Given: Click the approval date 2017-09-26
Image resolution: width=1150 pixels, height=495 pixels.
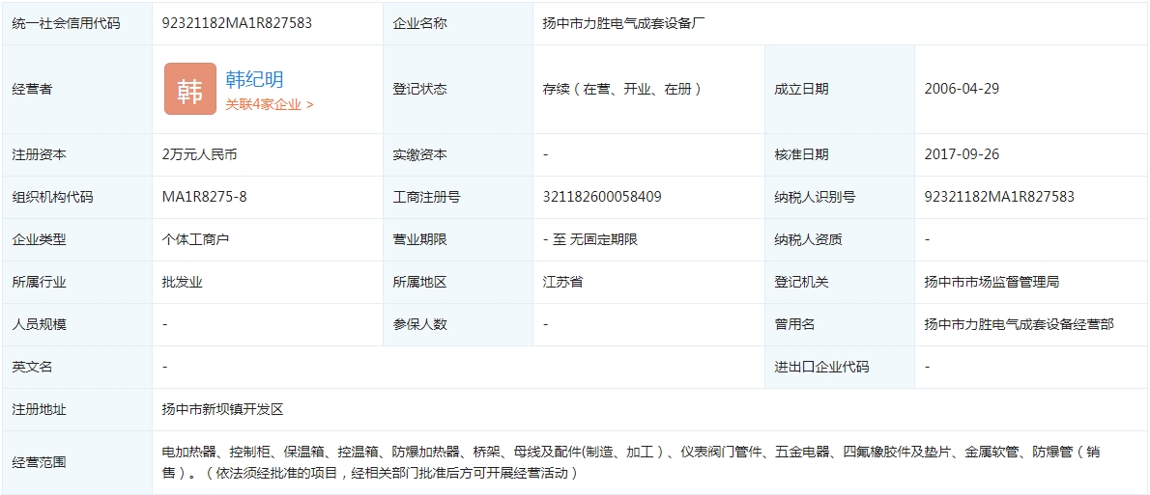Looking at the screenshot, I should pyautogui.click(x=962, y=154).
